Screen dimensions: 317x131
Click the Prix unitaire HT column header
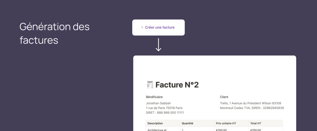pos(226,123)
